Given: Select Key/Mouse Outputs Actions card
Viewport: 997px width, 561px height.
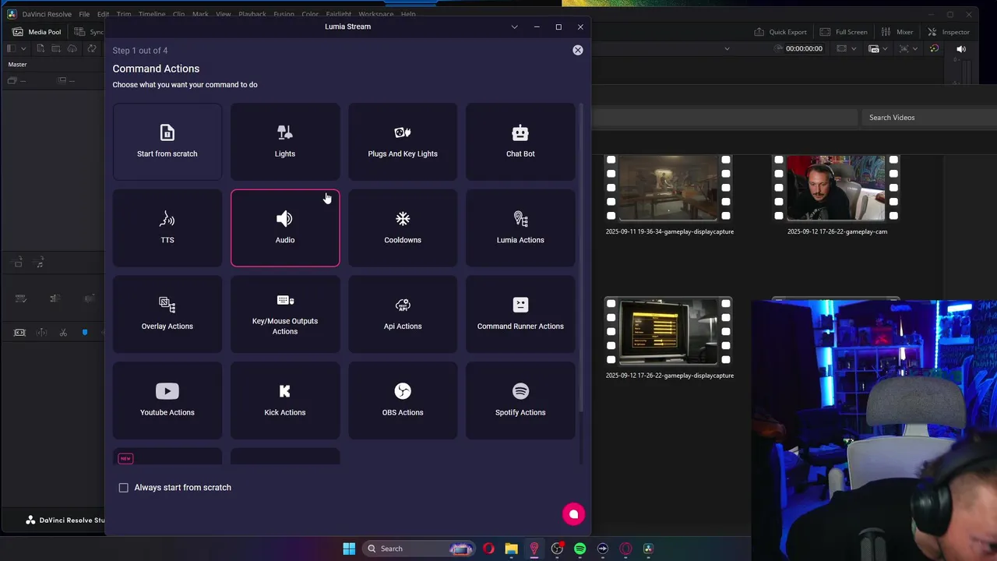Looking at the screenshot, I should point(285,314).
